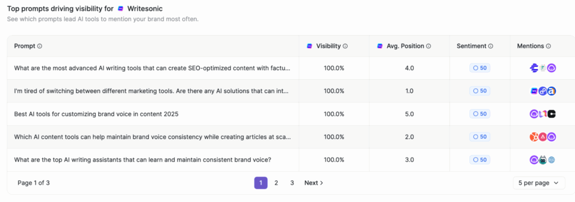Go to page 1 of pagination

[x=261, y=183]
